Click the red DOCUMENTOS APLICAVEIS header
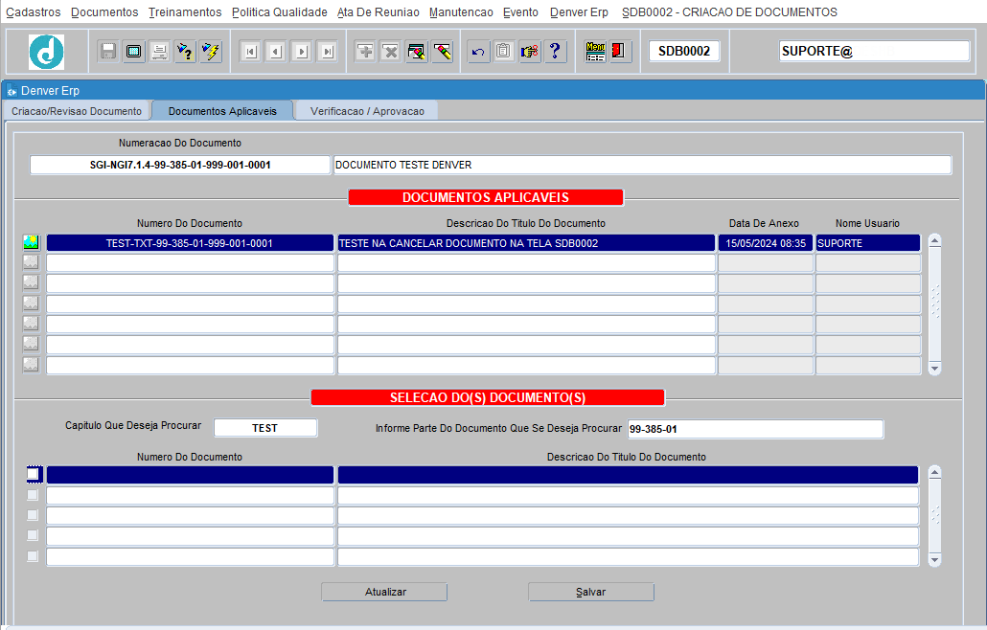This screenshot has width=987, height=630. pos(486,197)
